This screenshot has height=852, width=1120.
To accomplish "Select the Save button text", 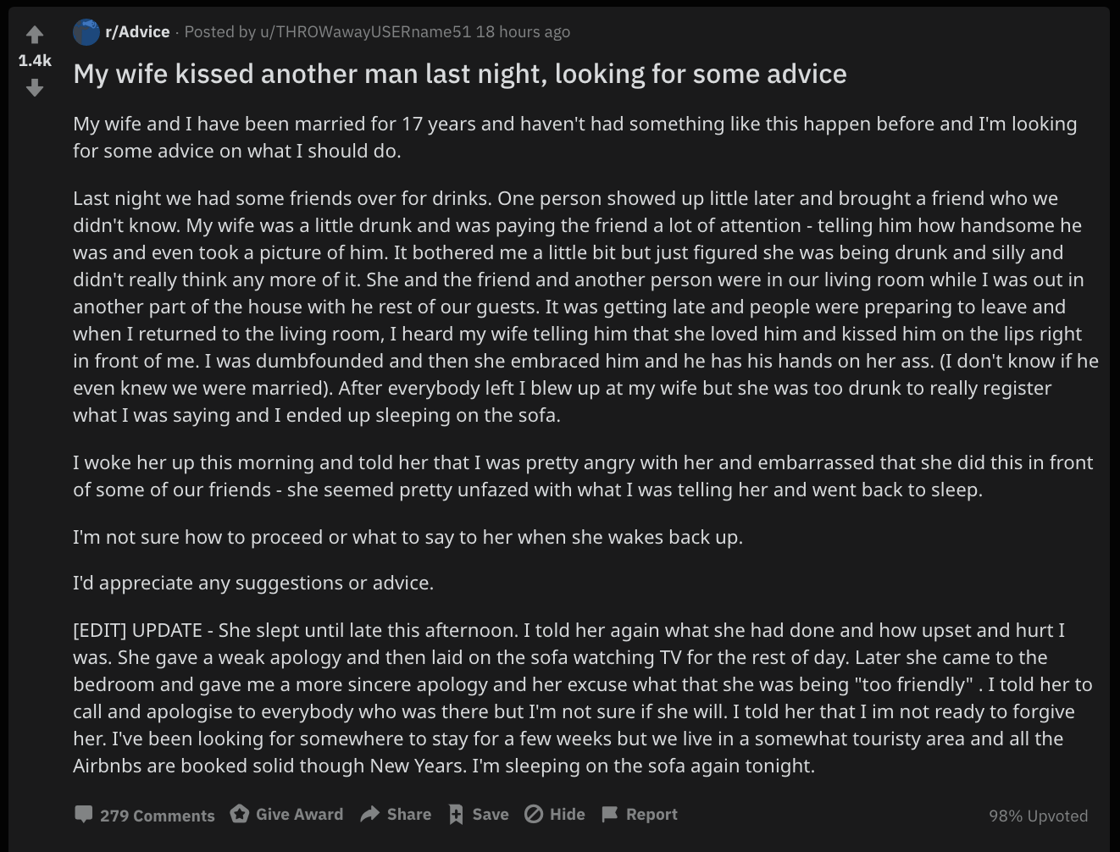I will tap(491, 814).
